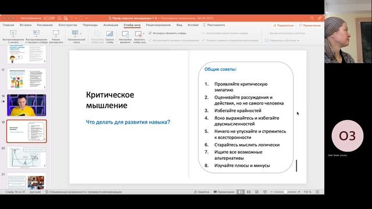The height and width of the screenshot is (209, 372).
Task: Toggle 'Использовать время показа слайдов' checkbox
Action: pyautogui.click(x=203, y=33)
